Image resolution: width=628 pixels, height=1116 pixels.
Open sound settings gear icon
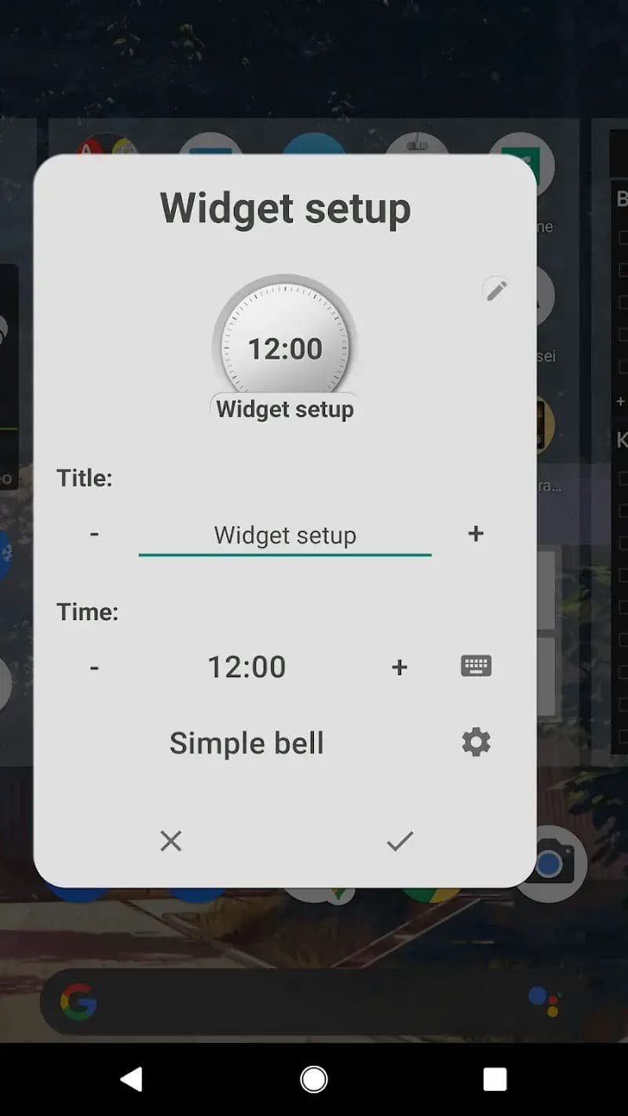tap(476, 742)
